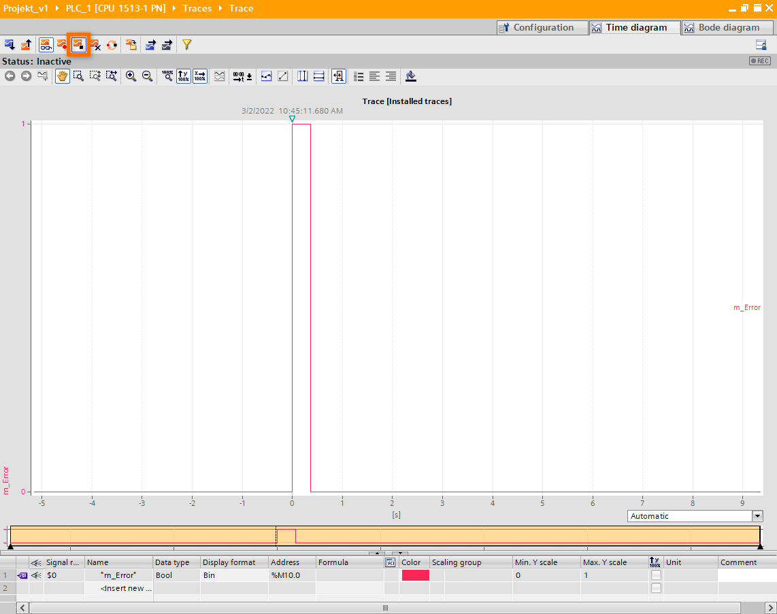Expand the REC status control
777x614 pixels.
[x=759, y=61]
